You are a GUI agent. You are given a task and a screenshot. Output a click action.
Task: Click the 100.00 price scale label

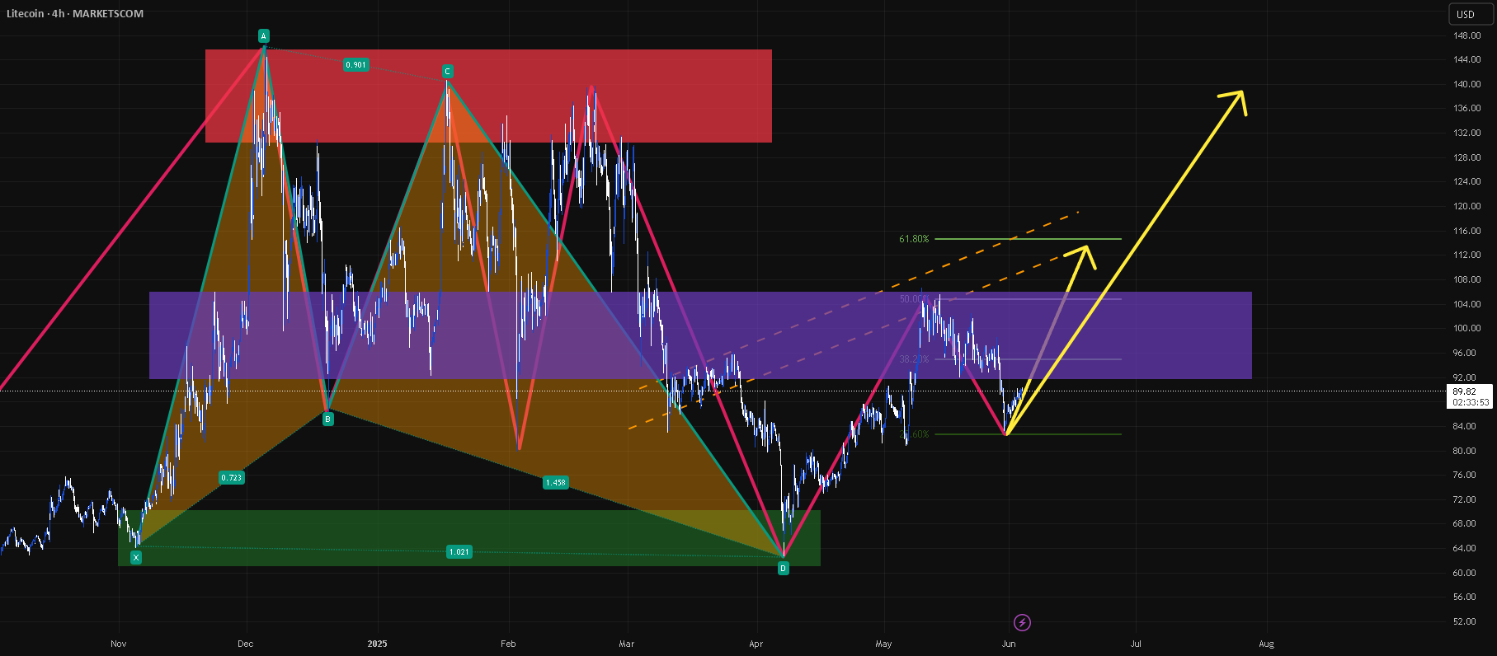point(1466,328)
